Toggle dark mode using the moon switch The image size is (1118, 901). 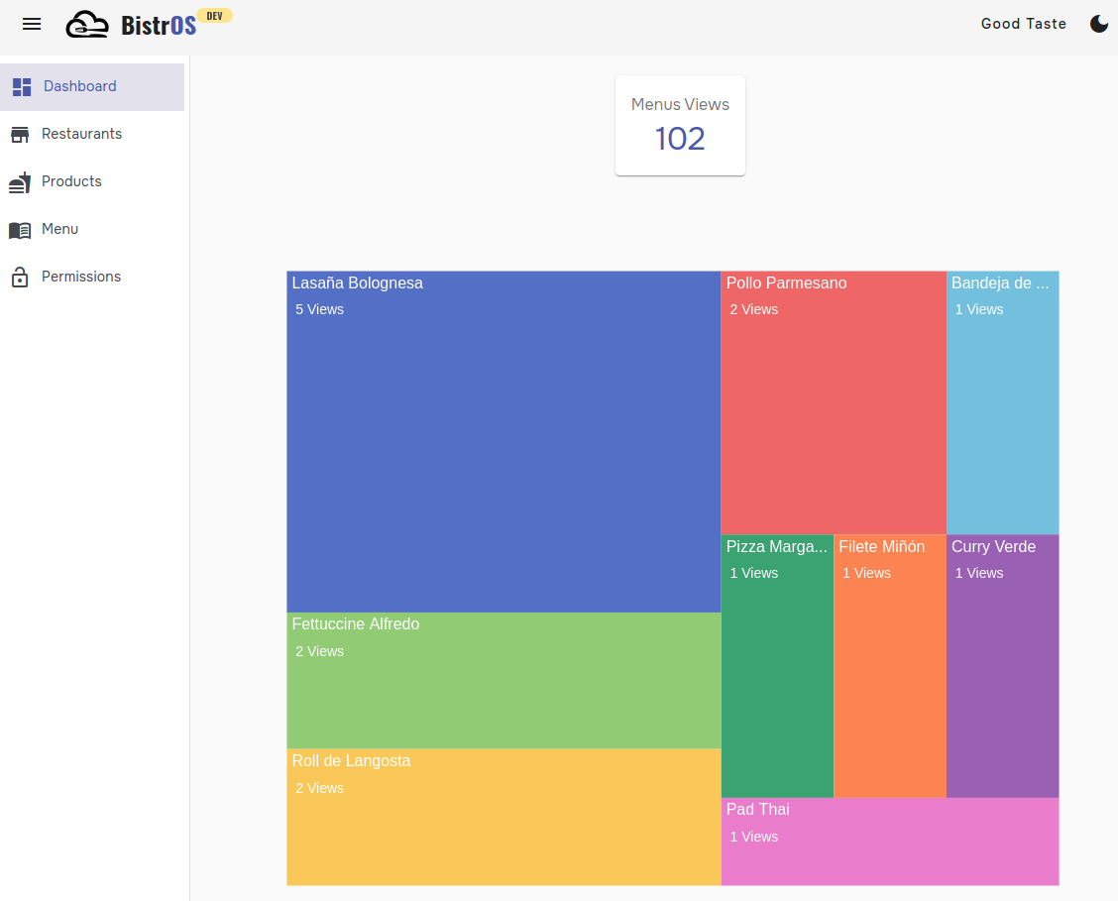click(x=1099, y=23)
